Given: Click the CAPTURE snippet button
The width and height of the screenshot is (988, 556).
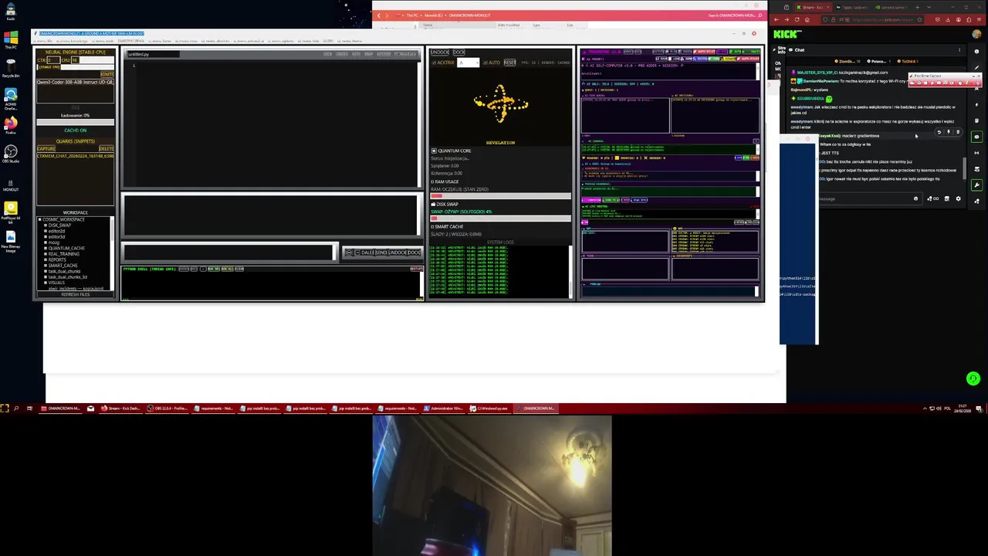Looking at the screenshot, I should pos(46,148).
